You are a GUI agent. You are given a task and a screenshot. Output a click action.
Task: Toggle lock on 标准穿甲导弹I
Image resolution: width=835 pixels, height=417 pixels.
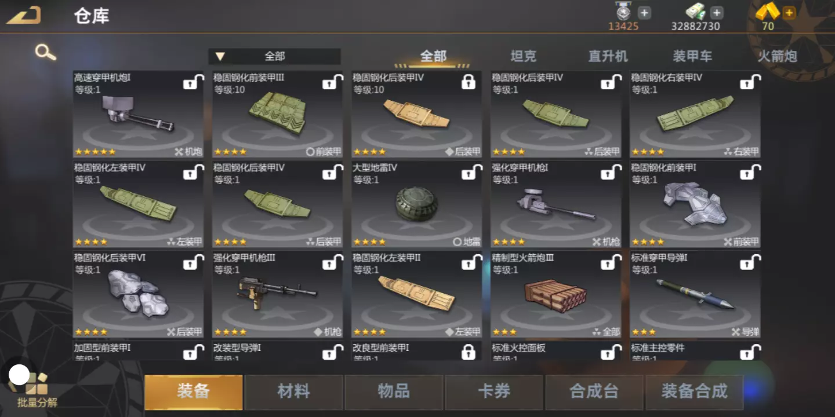[x=750, y=263]
